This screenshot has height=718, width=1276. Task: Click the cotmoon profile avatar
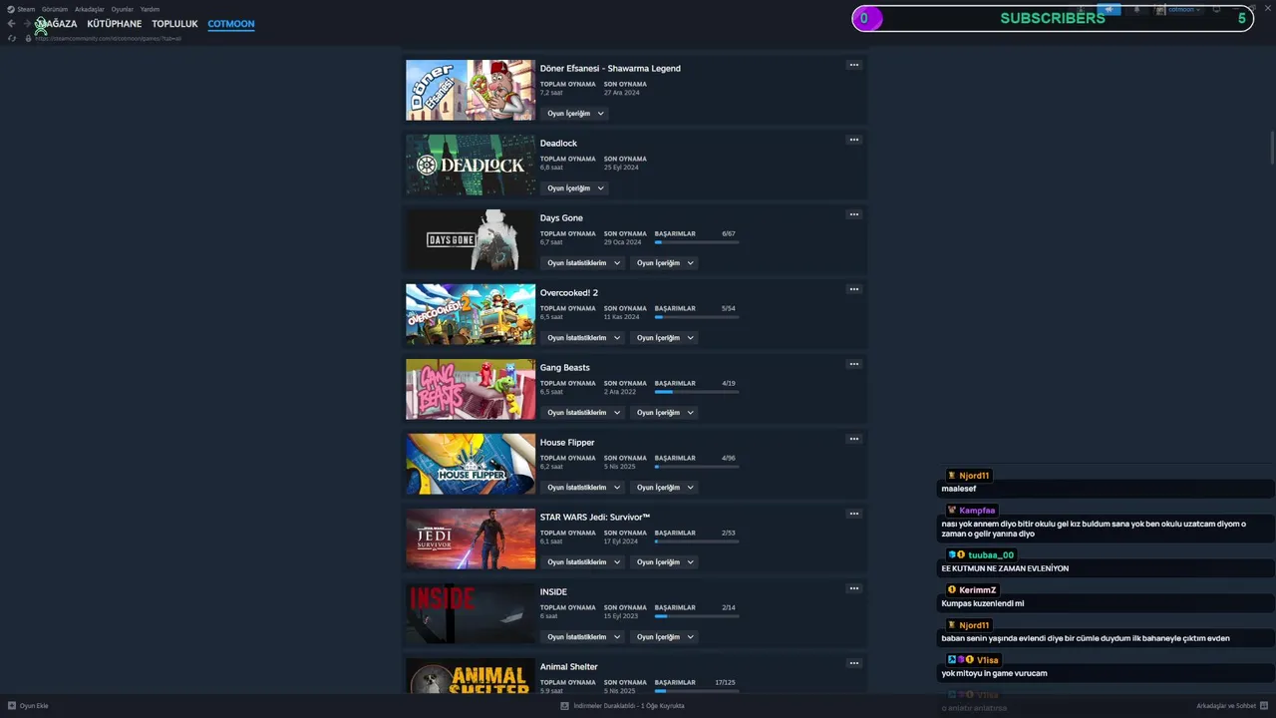(1160, 9)
